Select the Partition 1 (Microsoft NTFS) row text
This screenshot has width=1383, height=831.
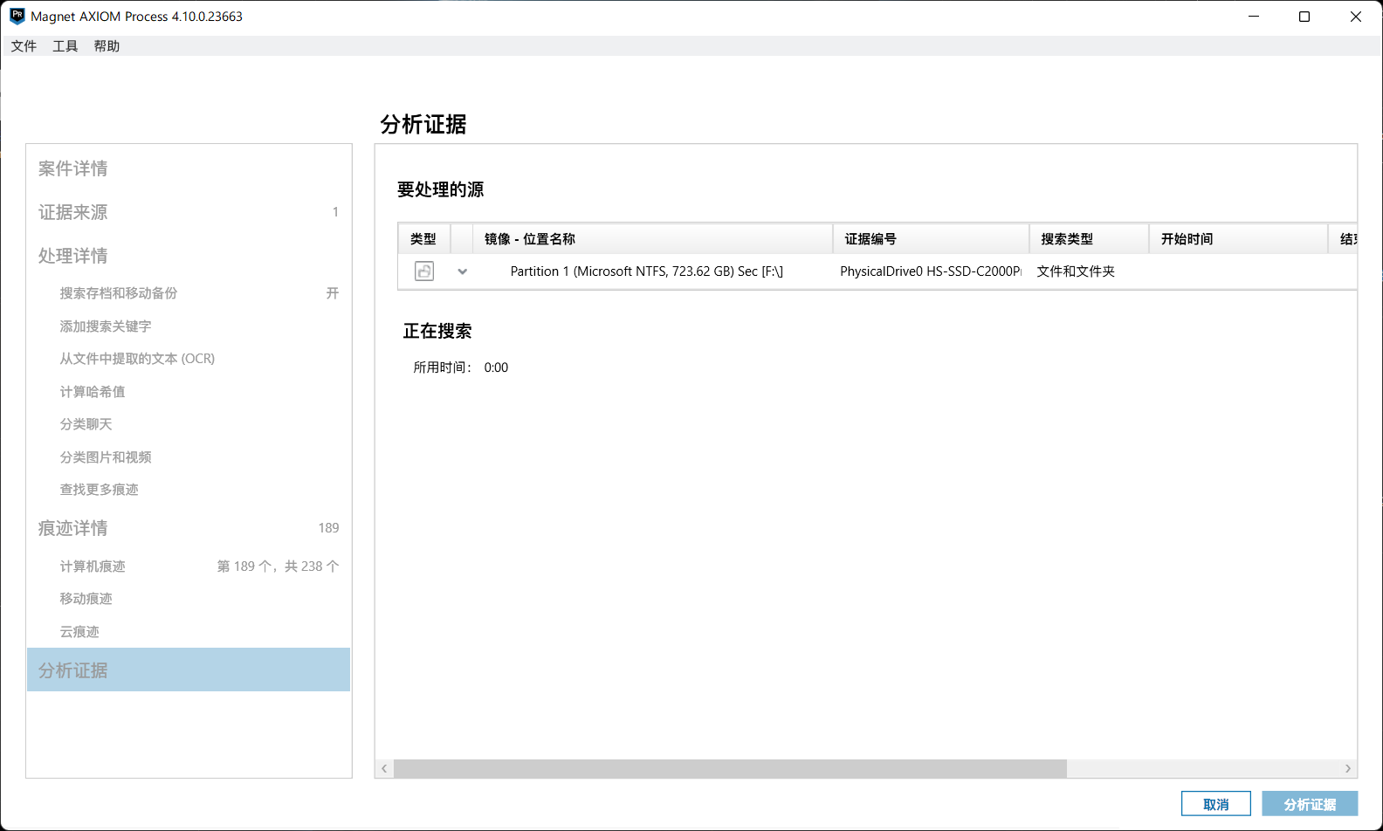(x=647, y=271)
